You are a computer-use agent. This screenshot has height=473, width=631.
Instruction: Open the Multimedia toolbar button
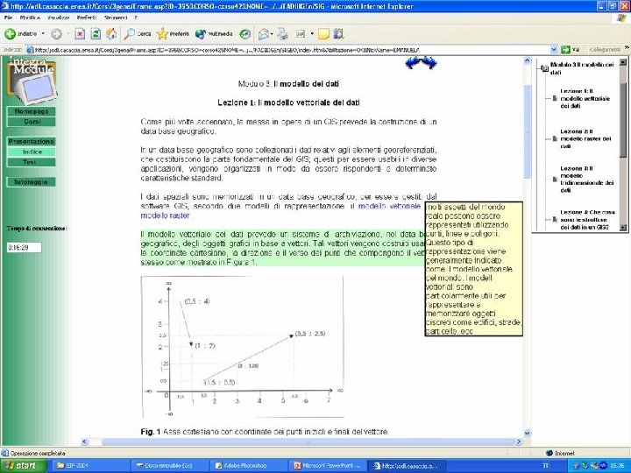point(214,34)
